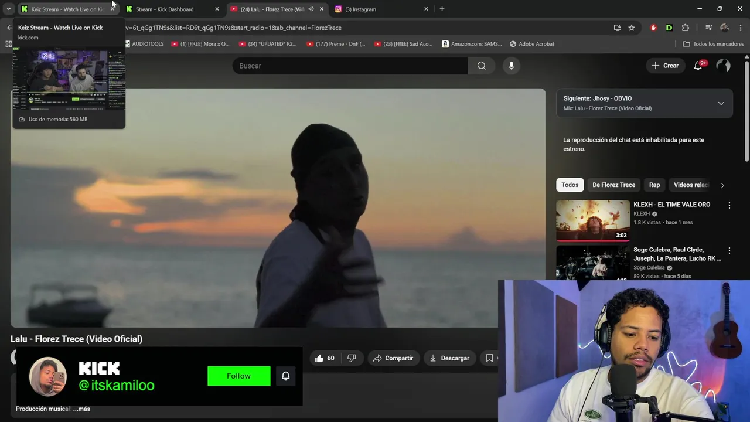Dislike the video with thumbs down

(x=352, y=358)
